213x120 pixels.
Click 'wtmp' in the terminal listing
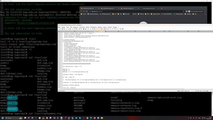[x=150, y=100]
